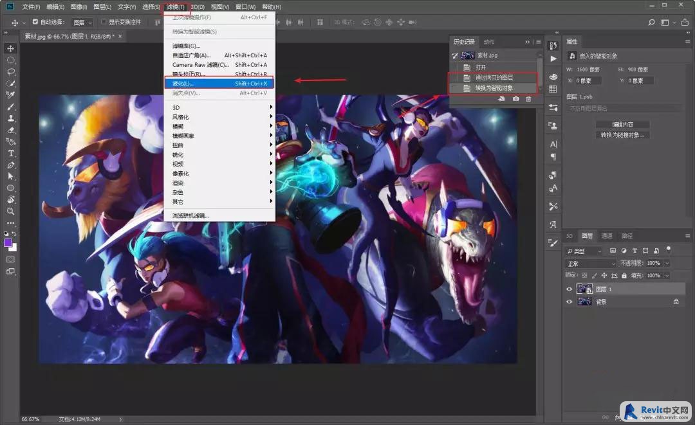Open the 不透明度 opacity dropdown arrow

[667, 264]
